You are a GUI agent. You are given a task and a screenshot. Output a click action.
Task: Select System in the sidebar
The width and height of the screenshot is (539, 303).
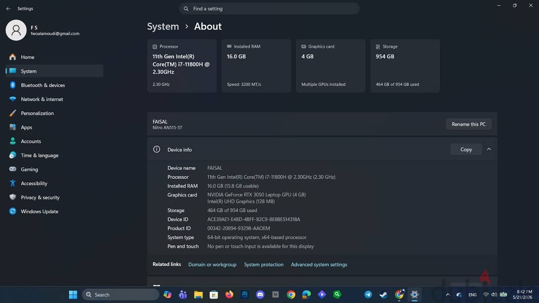point(54,71)
